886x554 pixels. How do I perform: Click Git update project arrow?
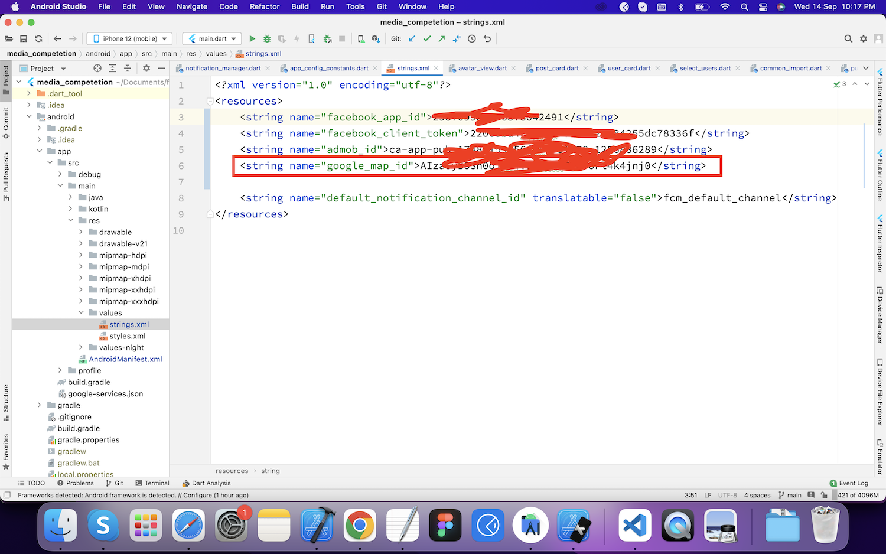pos(412,39)
